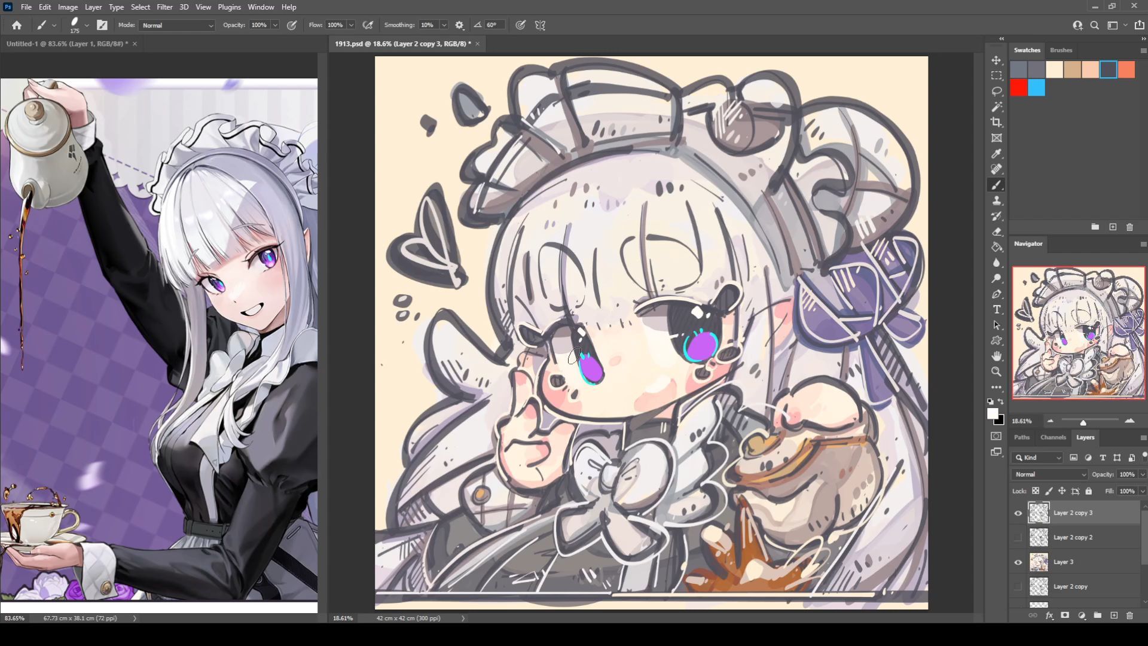The width and height of the screenshot is (1148, 646).
Task: Toggle Quick Mask mode
Action: click(x=996, y=436)
